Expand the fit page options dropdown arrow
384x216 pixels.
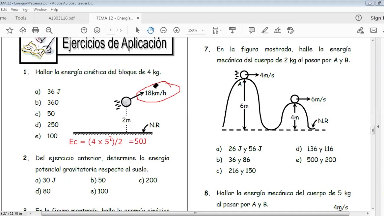(x=221, y=30)
